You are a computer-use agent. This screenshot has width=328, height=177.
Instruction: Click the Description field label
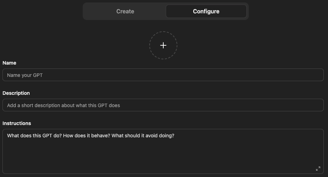click(16, 93)
